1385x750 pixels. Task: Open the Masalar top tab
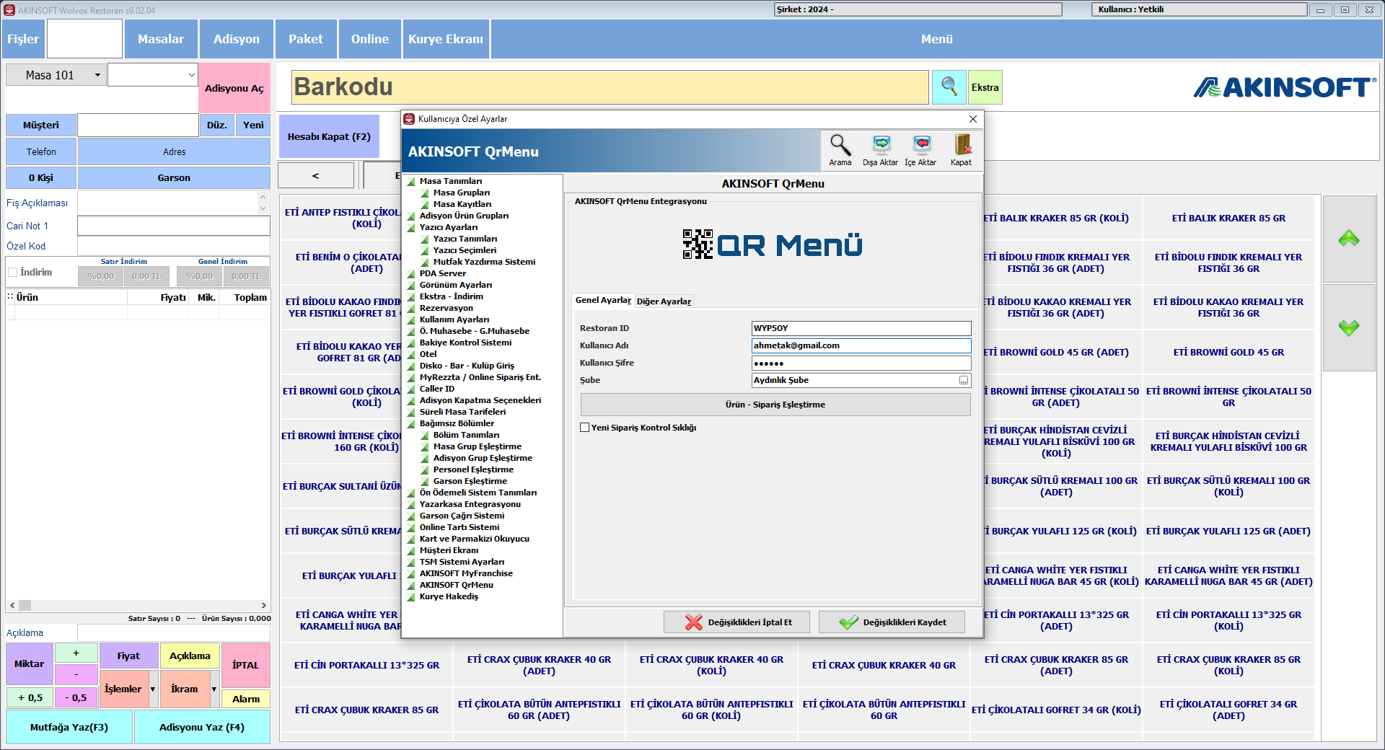tap(161, 39)
